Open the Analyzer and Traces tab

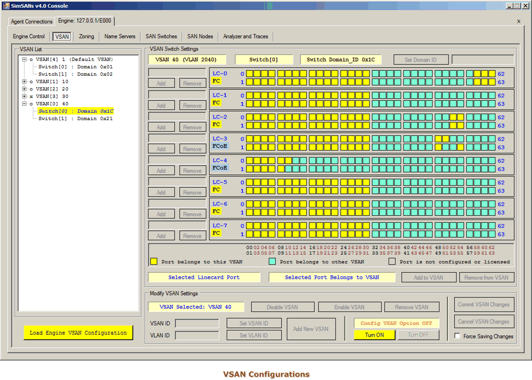(x=245, y=37)
